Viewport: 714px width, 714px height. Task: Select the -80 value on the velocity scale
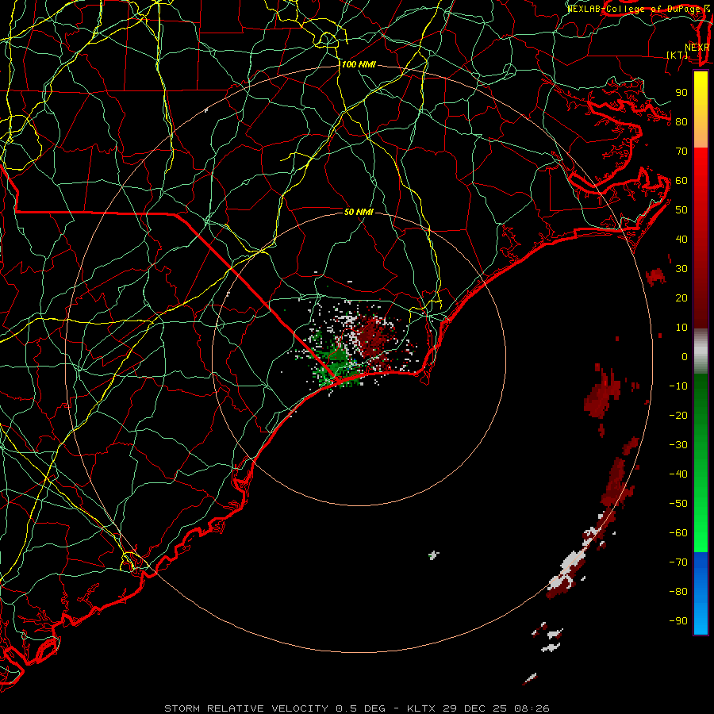click(678, 592)
